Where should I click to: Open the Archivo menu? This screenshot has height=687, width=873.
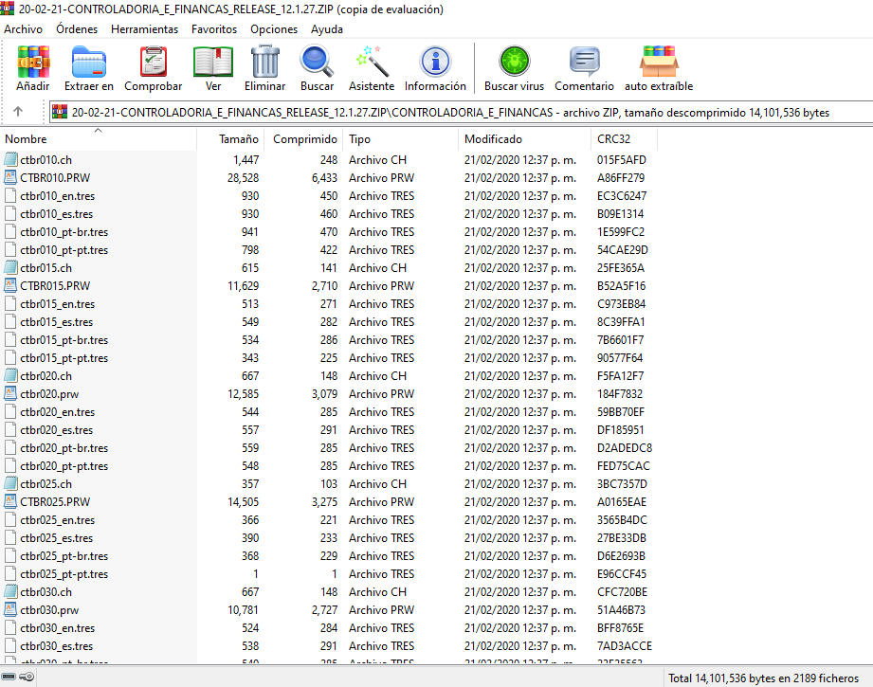(23, 29)
